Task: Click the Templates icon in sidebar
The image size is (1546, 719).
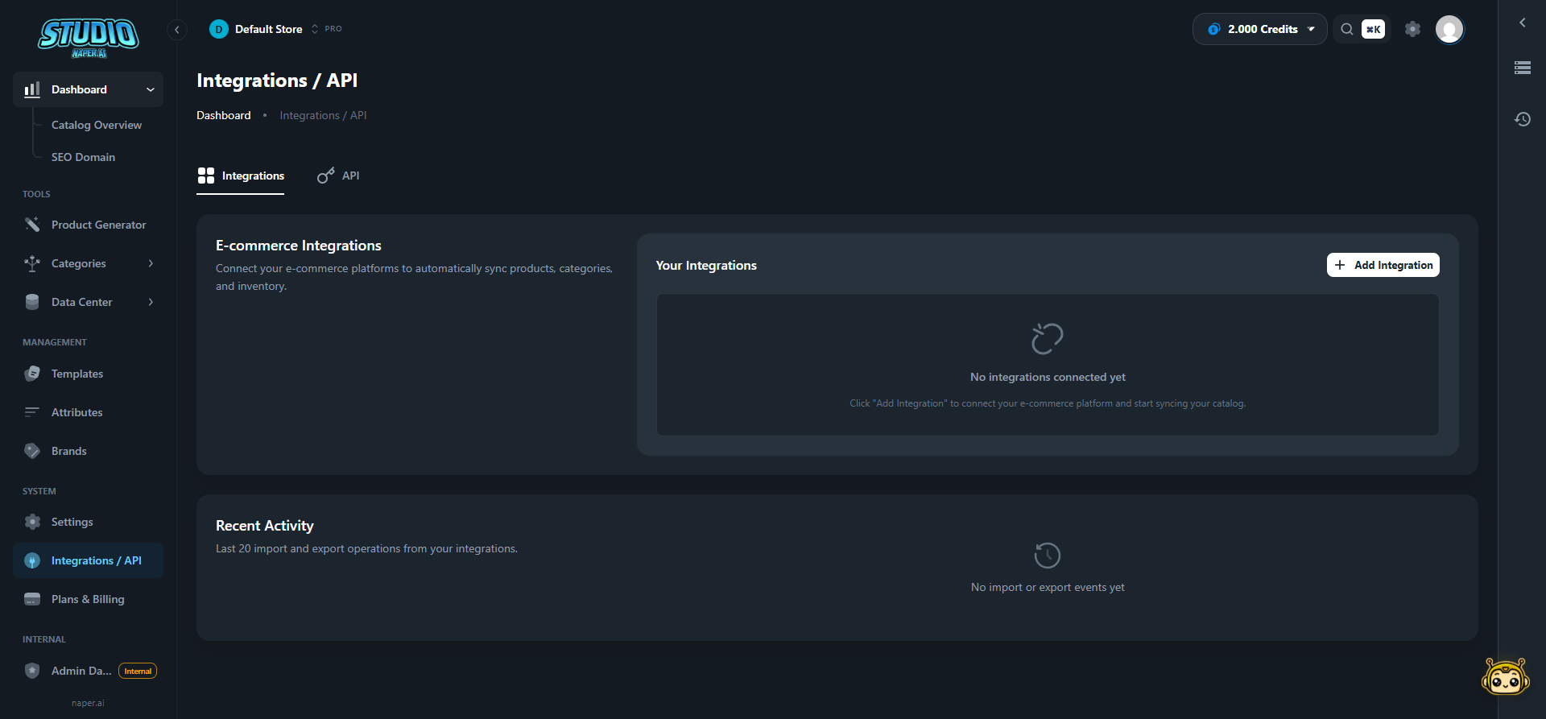Action: click(32, 374)
